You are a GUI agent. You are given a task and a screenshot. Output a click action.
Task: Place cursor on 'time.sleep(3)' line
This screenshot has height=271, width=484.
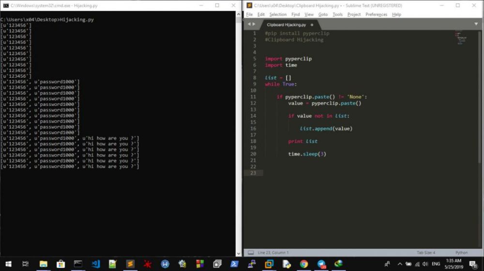[x=307, y=154]
